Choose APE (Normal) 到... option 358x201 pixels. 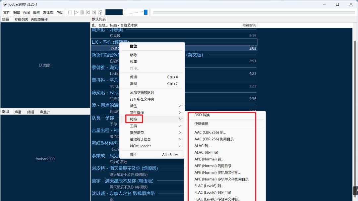pyautogui.click(x=225, y=159)
